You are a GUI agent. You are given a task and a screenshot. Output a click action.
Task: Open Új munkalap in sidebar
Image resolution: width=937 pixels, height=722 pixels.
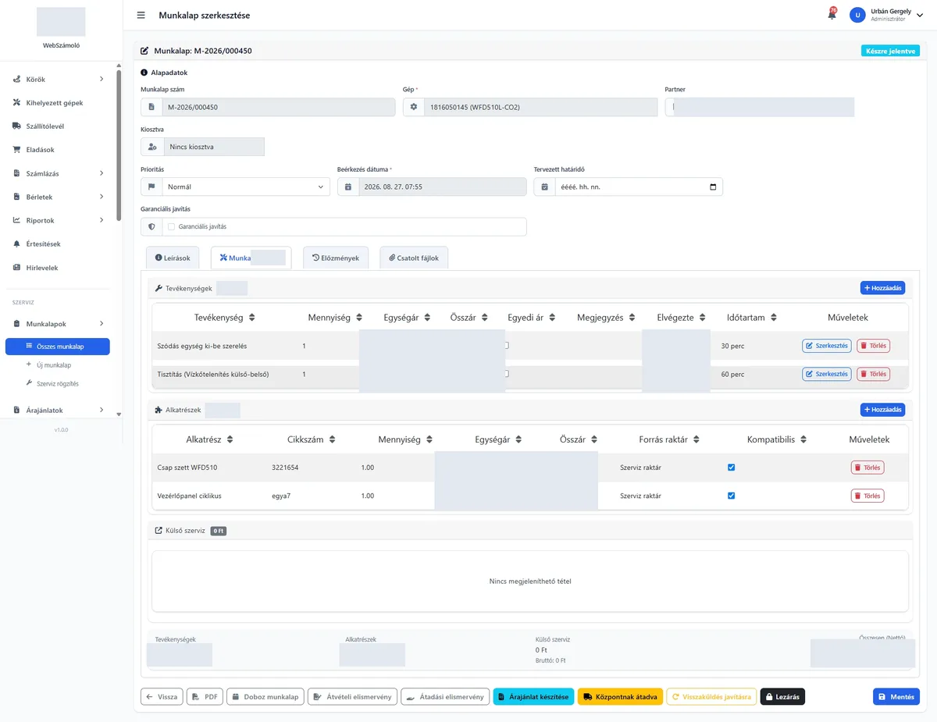tap(54, 365)
